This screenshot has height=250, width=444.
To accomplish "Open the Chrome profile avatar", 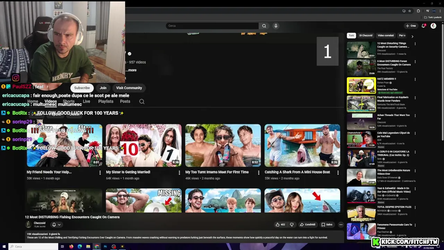I will [434, 11].
